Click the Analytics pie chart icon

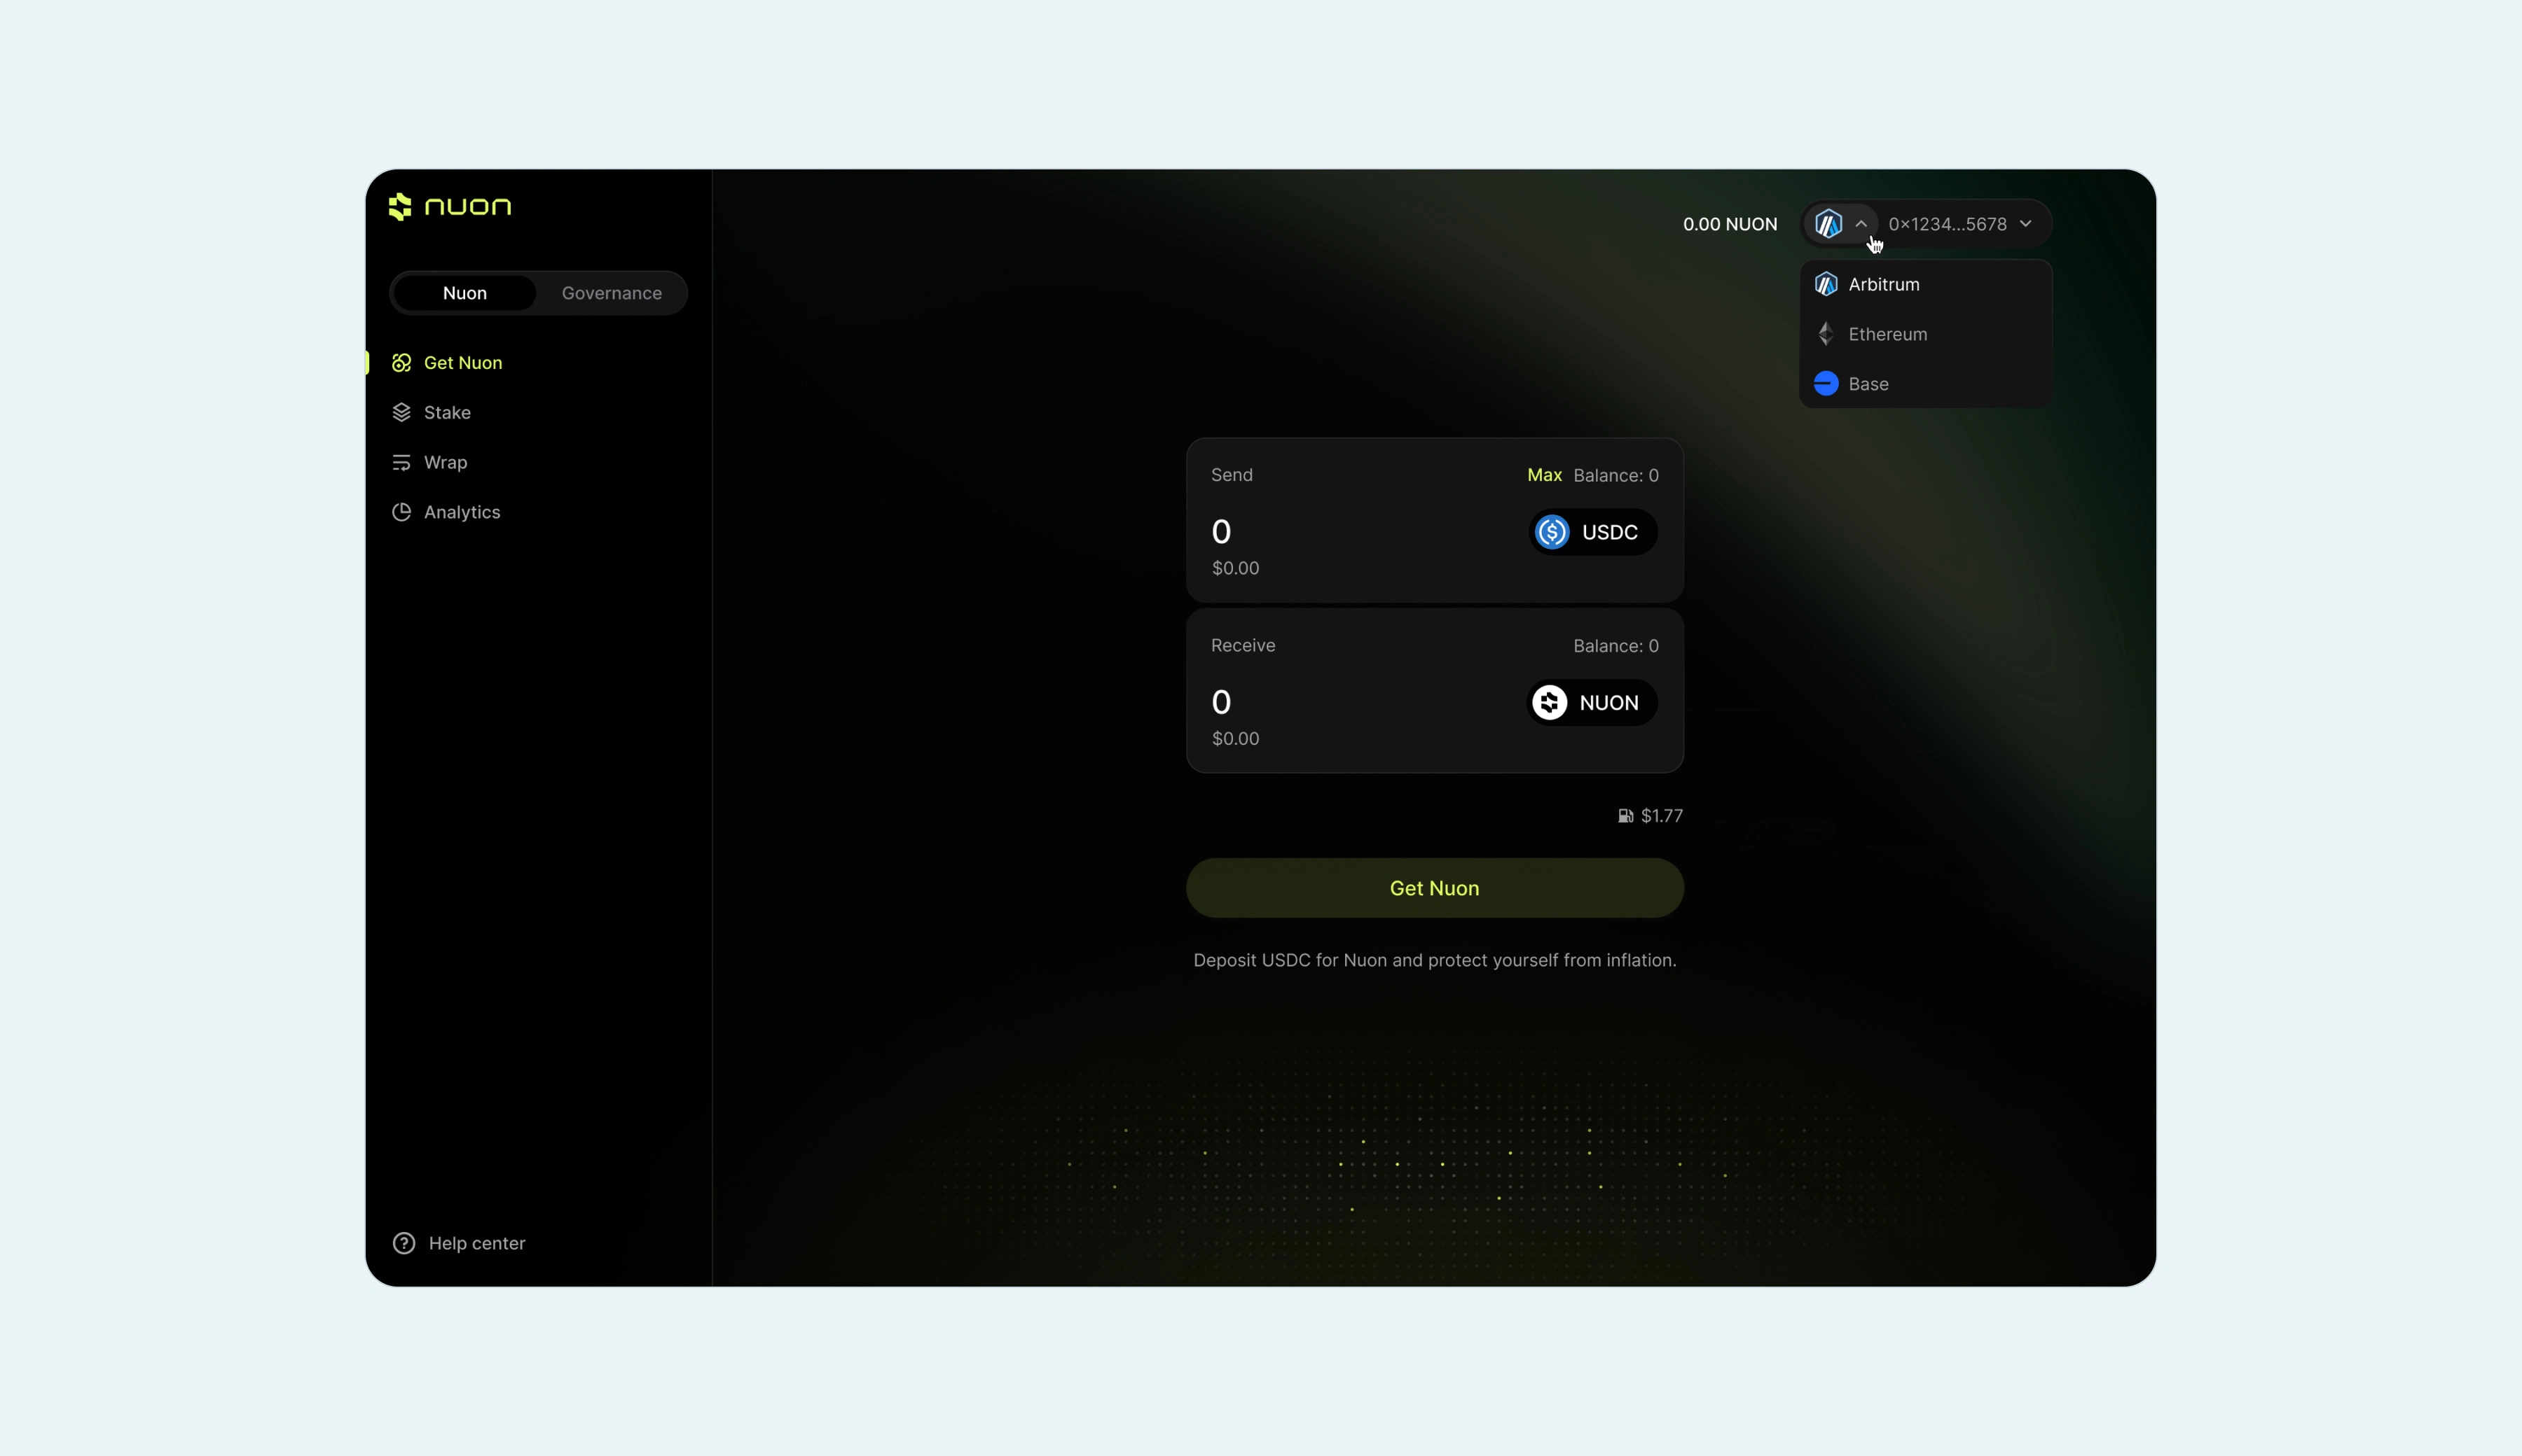401,512
